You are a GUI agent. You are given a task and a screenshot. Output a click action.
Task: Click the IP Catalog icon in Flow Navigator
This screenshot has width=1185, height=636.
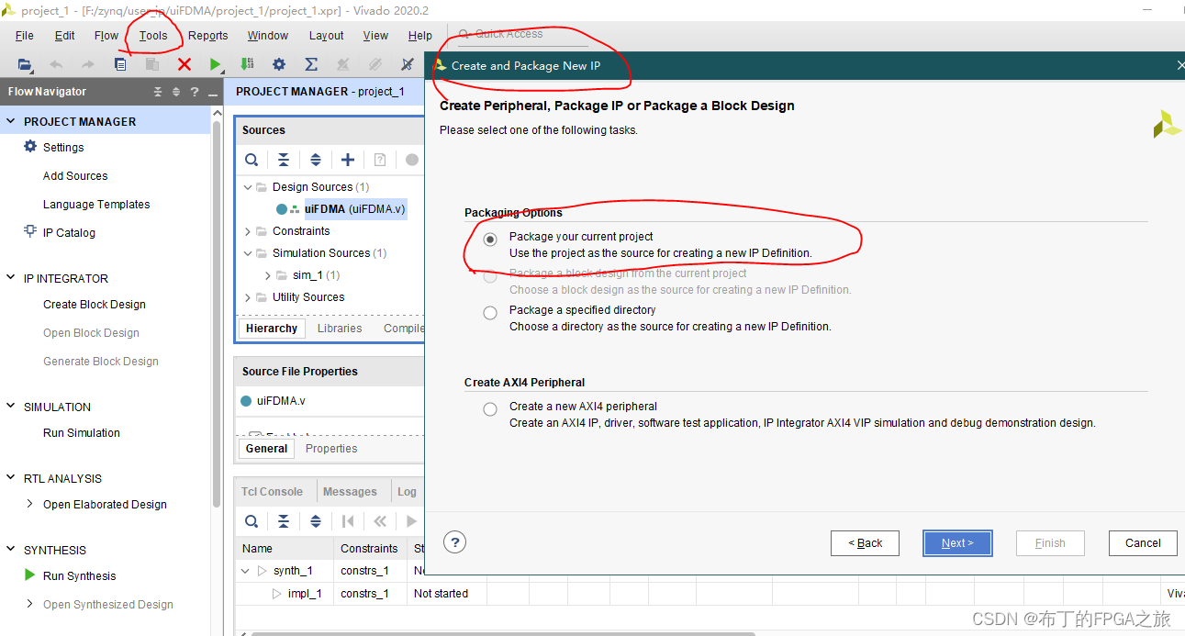pos(30,232)
